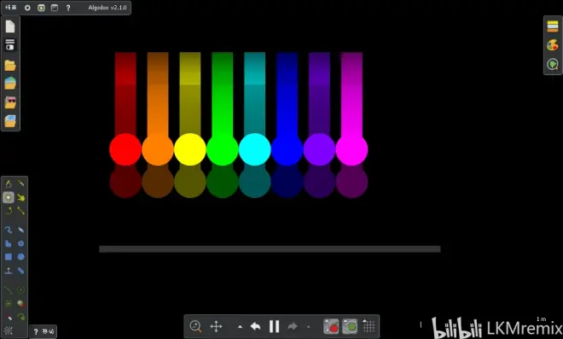The image size is (563, 339).
Task: Open the yellow folder to load scenes
Action: [x=10, y=66]
